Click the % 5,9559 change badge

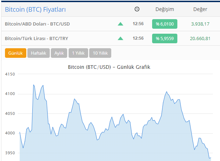tap(165, 39)
